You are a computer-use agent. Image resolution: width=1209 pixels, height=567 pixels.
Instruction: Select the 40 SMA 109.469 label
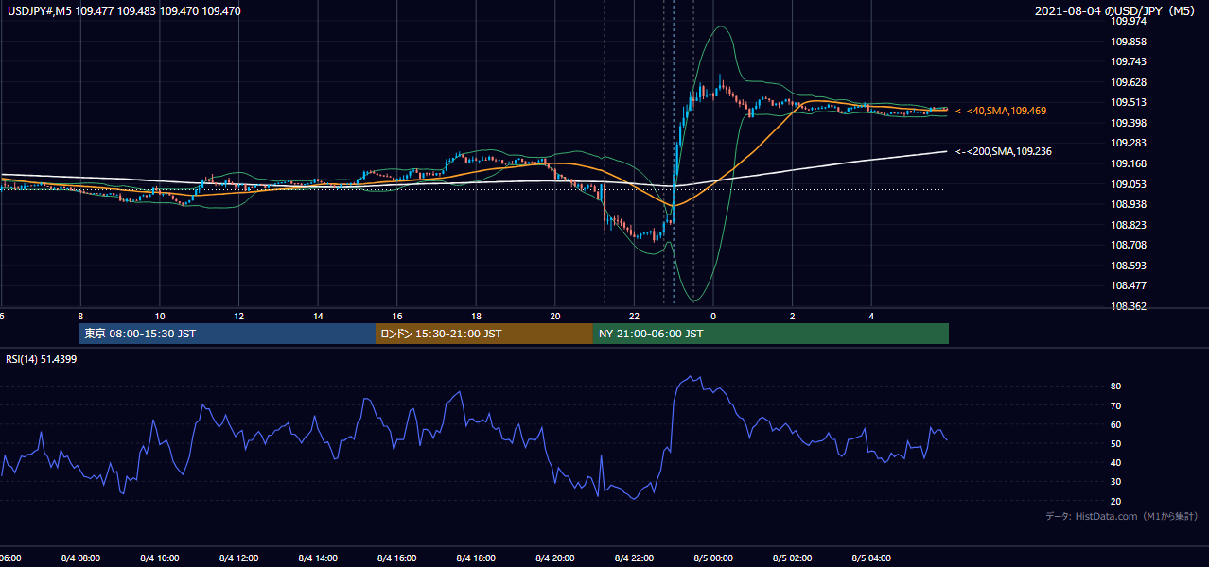1001,112
